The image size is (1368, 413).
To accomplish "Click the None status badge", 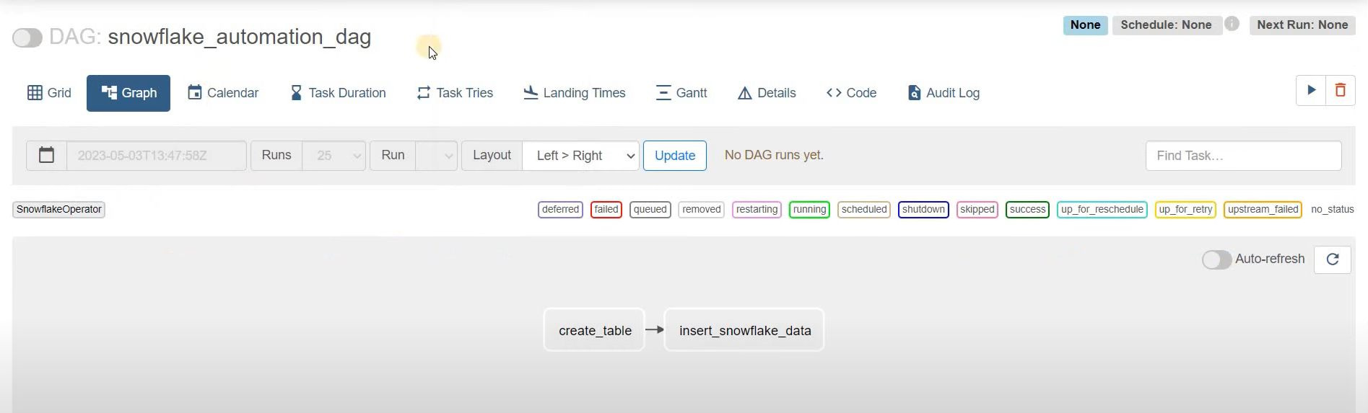I will [x=1085, y=25].
